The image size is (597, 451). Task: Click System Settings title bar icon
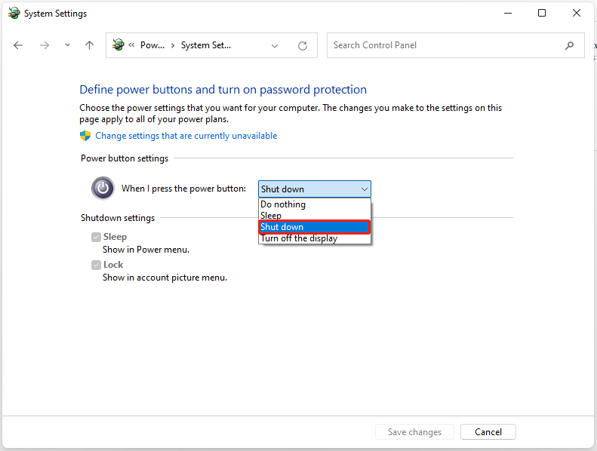[x=14, y=13]
